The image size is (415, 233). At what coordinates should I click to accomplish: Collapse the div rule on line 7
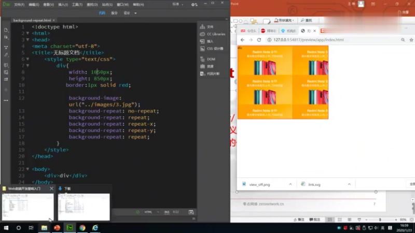(x=27, y=66)
